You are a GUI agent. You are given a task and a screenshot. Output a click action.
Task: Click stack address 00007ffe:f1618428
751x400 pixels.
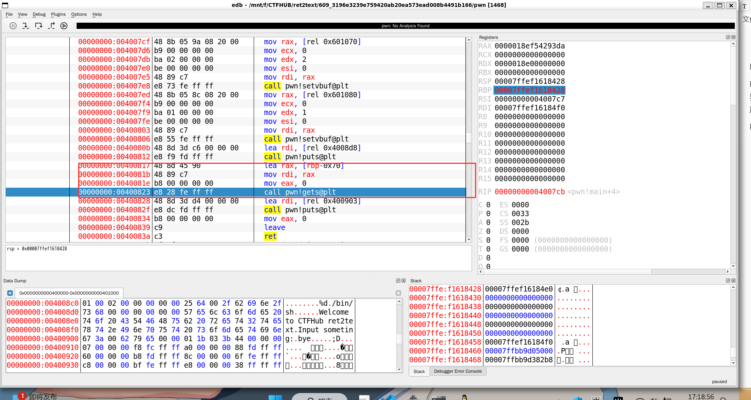(445, 289)
